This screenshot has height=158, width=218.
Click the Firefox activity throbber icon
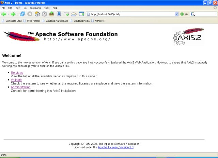[215, 8]
